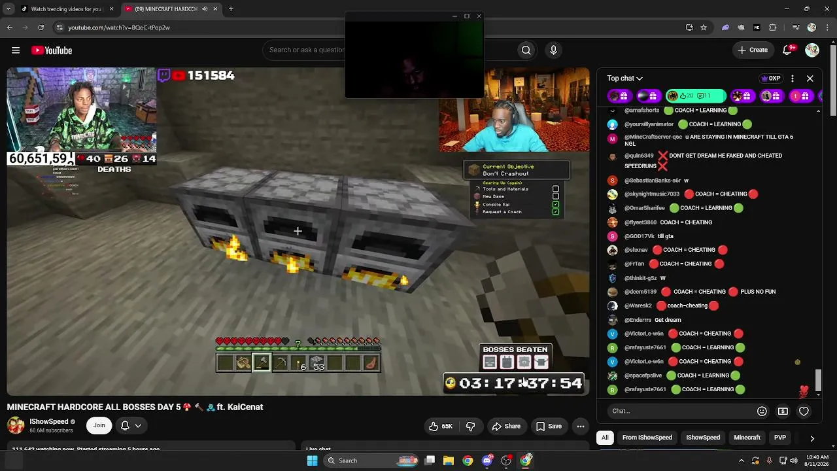This screenshot has height=471, width=837.
Task: Click the taskbar clock showing 10:40 AM
Action: [817, 461]
